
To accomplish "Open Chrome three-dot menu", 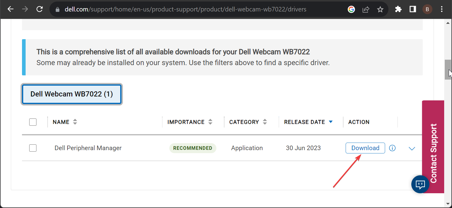I will (442, 9).
